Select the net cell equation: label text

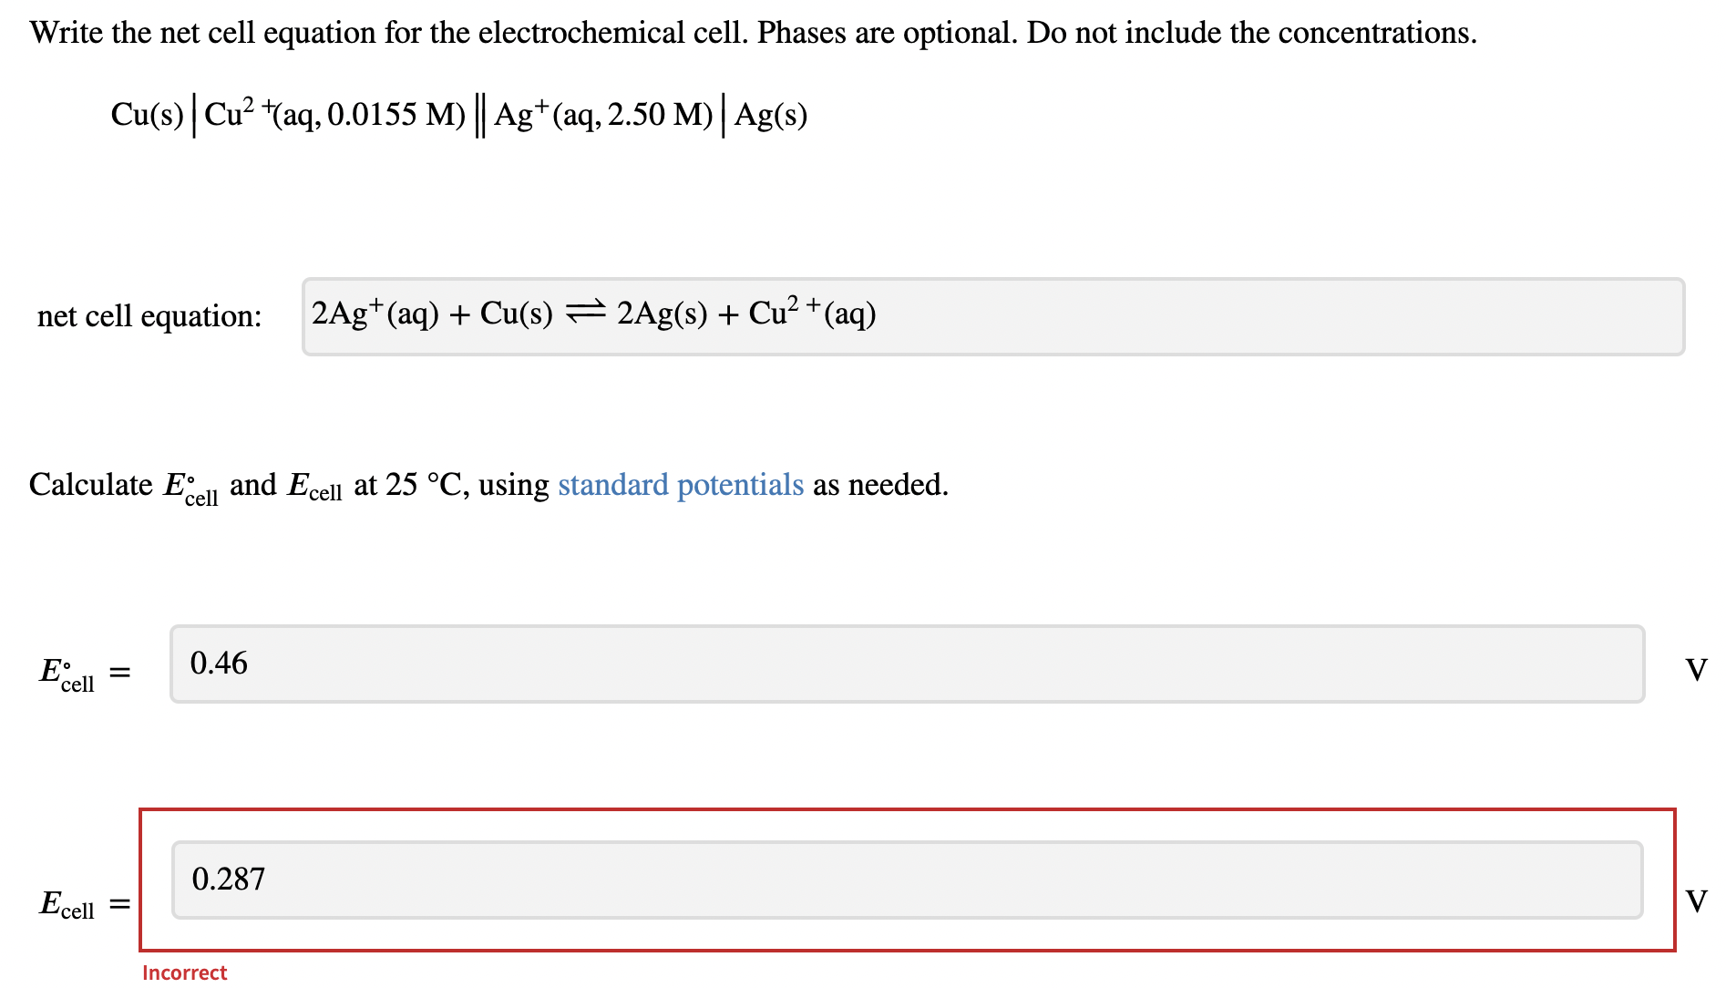(149, 316)
